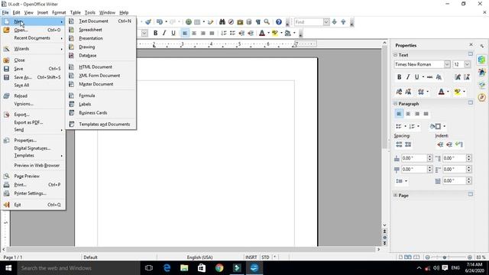Toggle Bold in the formatting toolbar
This screenshot has width=489, height=275.
(x=155, y=33)
